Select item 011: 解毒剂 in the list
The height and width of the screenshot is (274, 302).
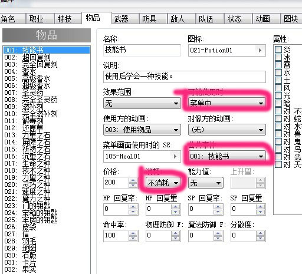point(47,121)
